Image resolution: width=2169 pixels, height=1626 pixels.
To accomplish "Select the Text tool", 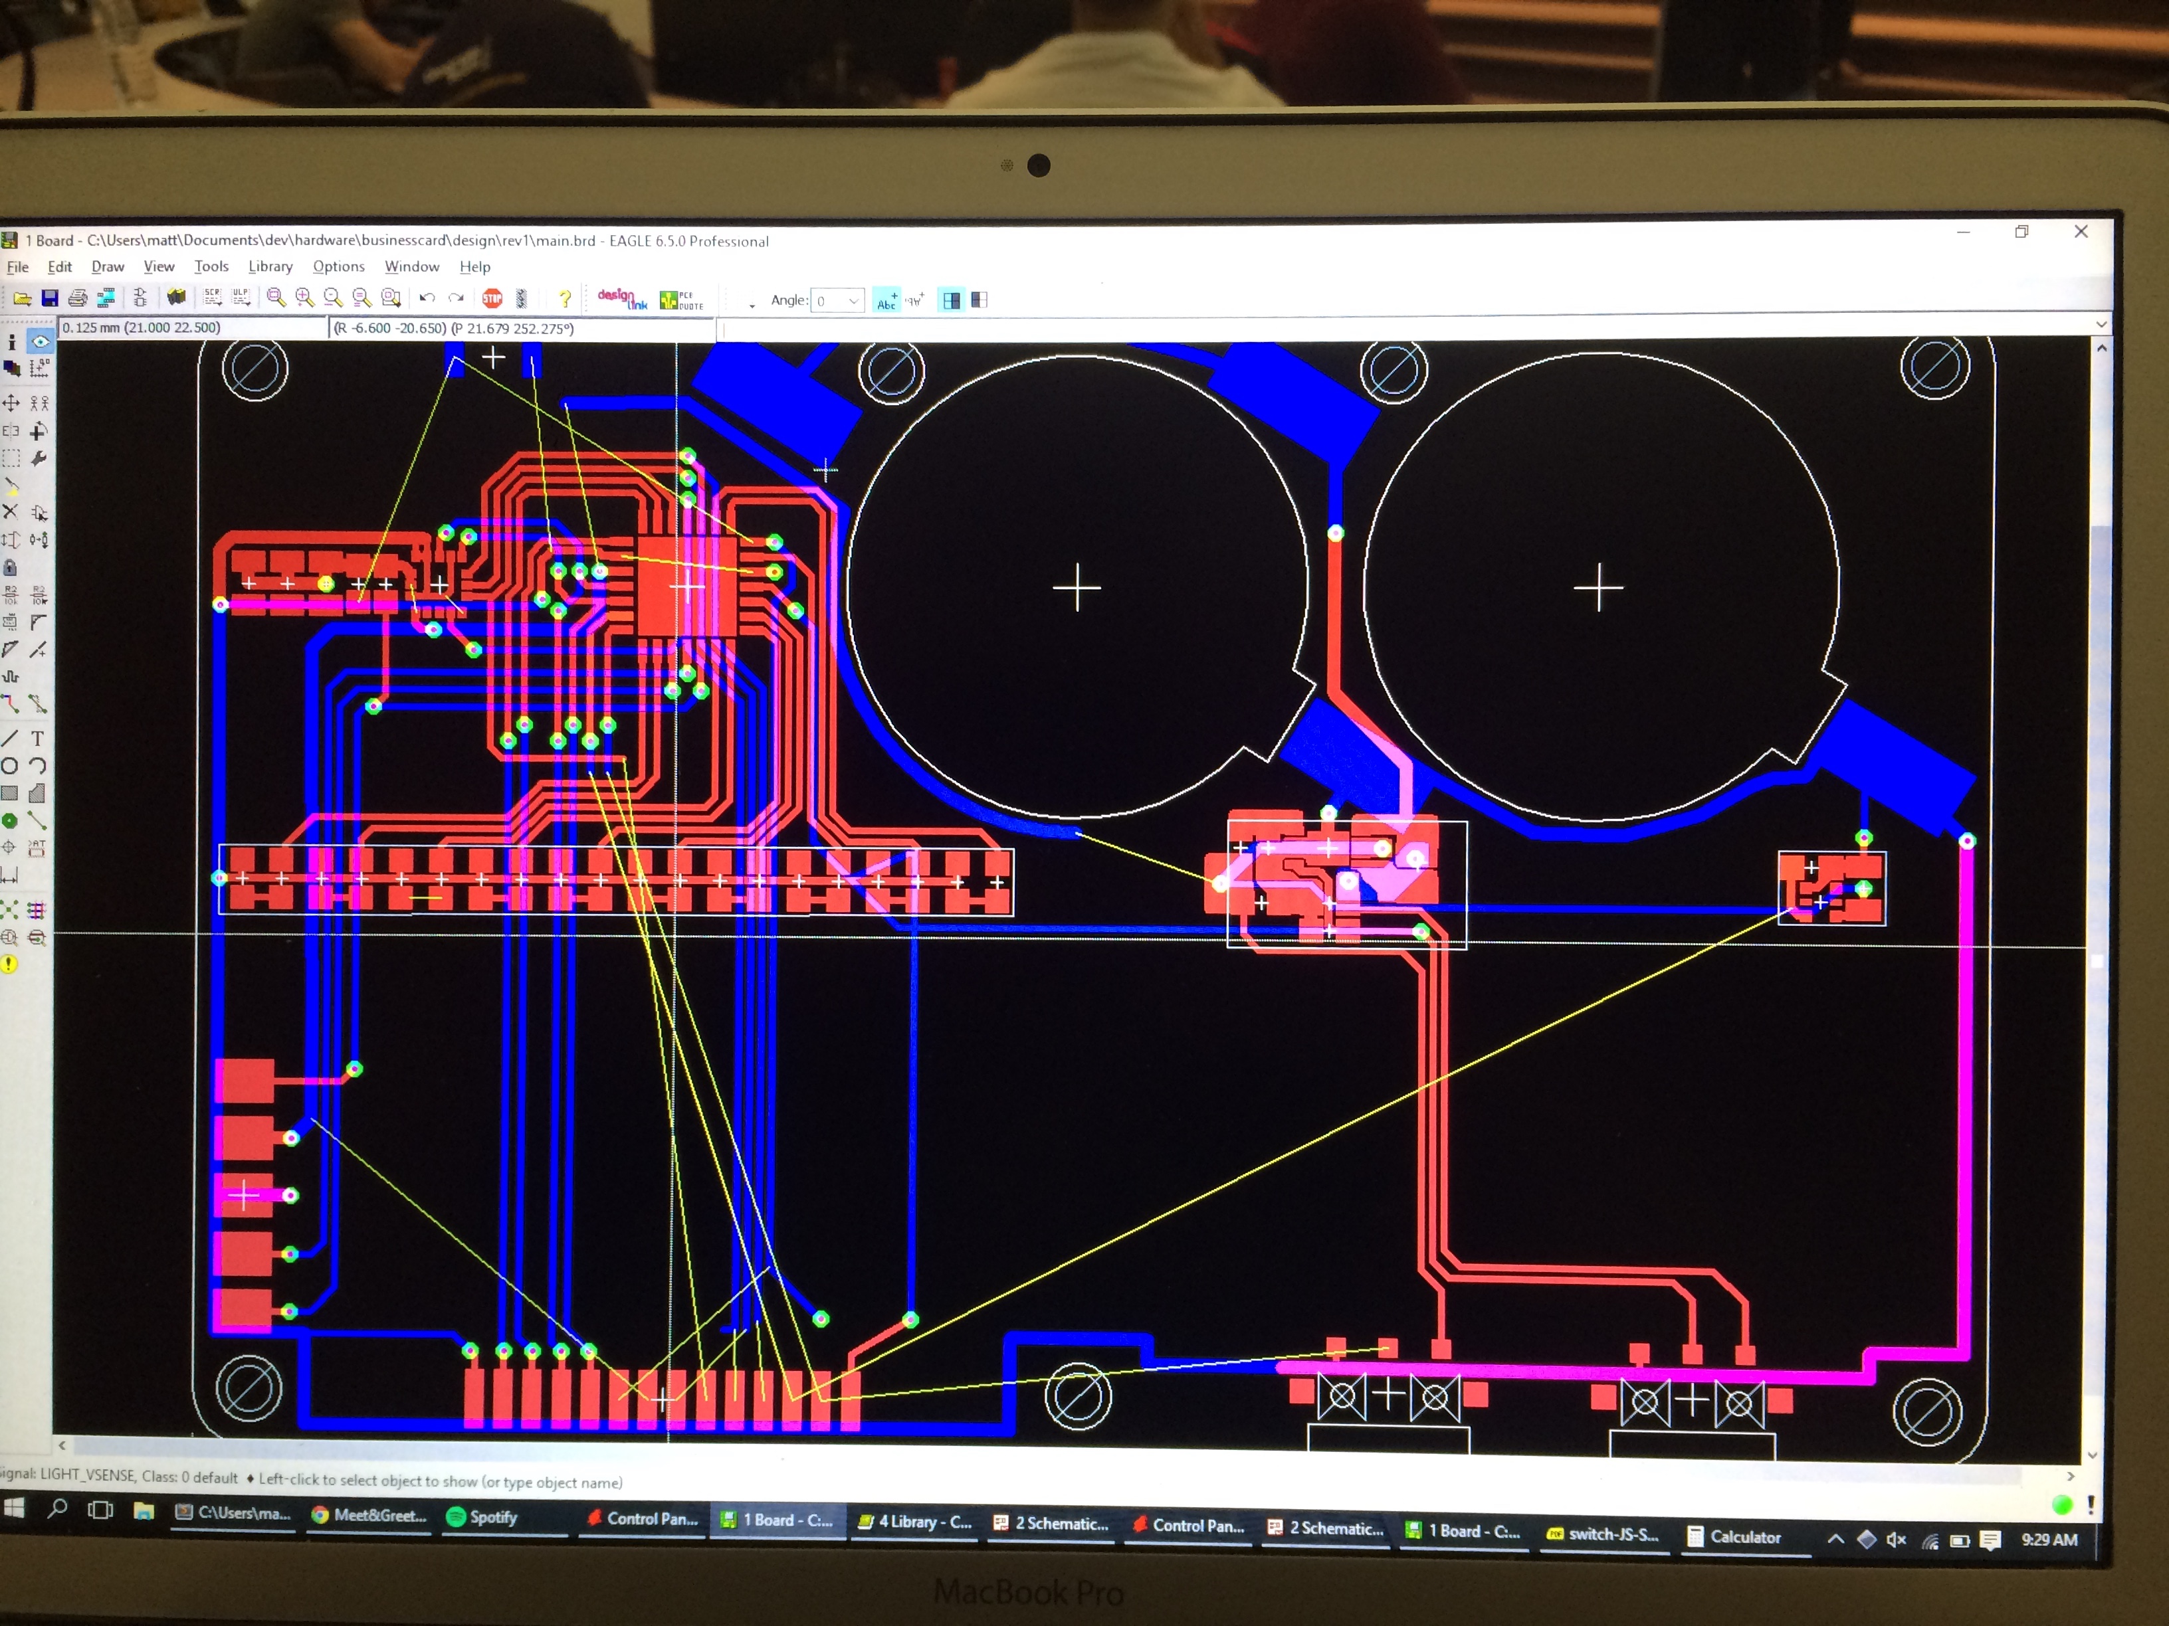I will (39, 739).
